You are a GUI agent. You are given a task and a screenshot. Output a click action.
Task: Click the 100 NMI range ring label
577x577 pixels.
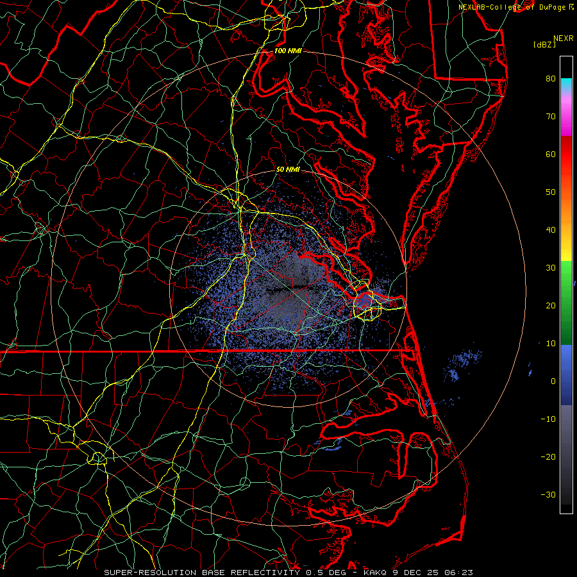coord(288,51)
